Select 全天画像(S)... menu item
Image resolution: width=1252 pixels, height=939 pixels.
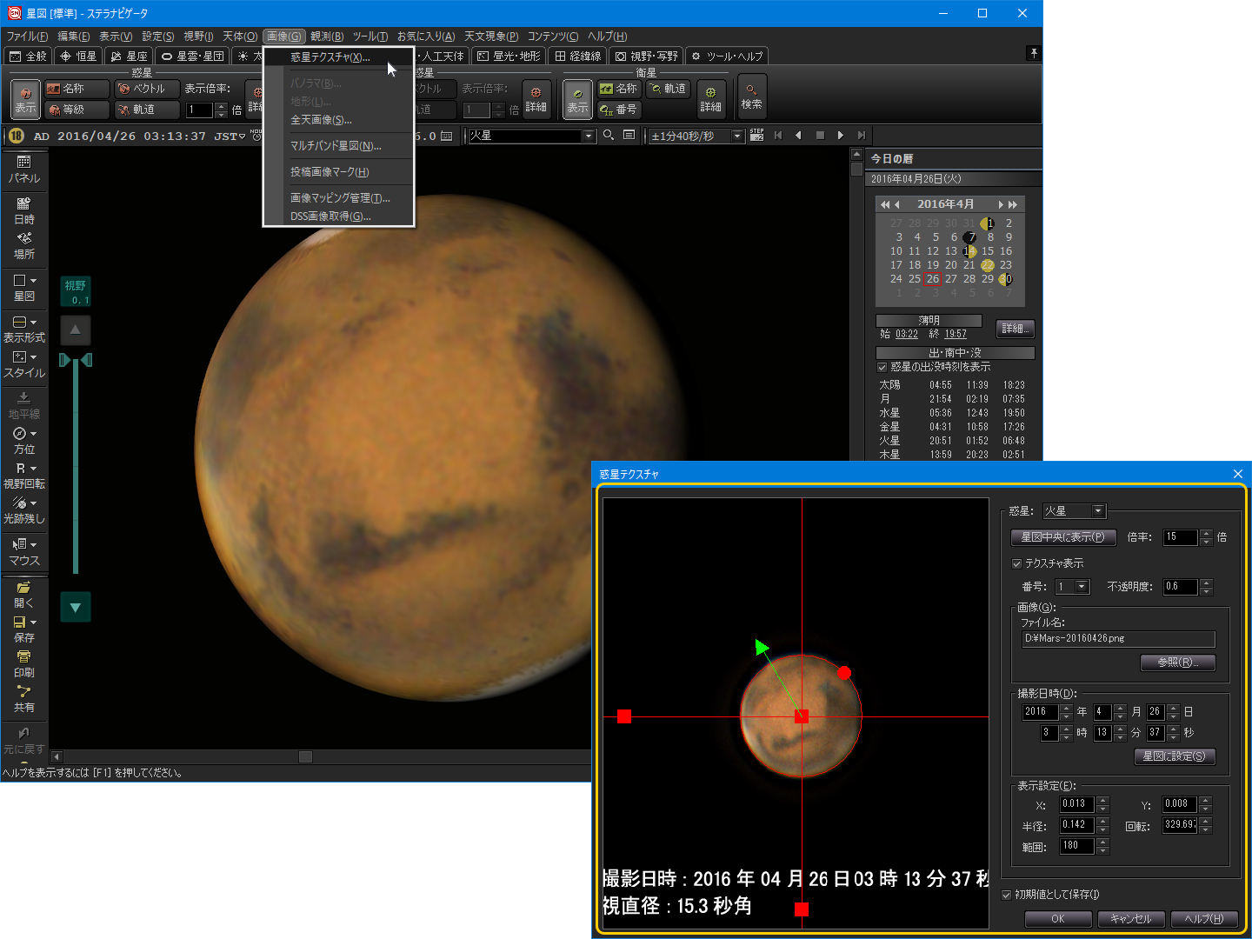tap(339, 120)
